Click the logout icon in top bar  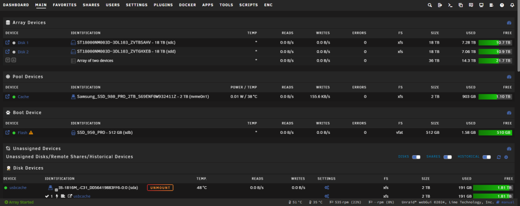(x=440, y=5)
